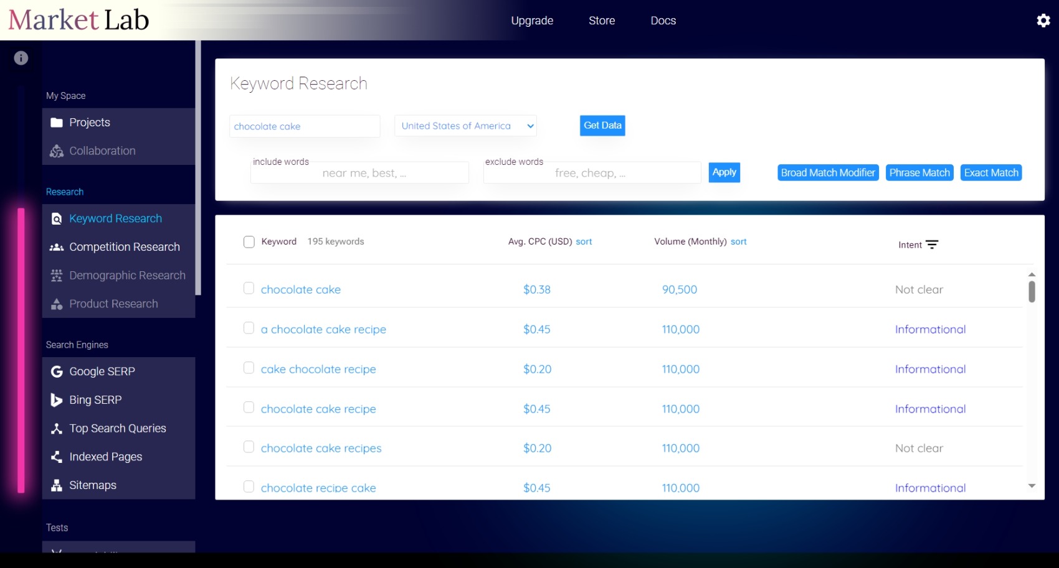Open the Upgrade menu item

tap(532, 21)
